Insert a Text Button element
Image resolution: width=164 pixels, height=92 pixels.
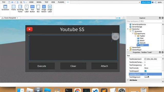point(32,9)
